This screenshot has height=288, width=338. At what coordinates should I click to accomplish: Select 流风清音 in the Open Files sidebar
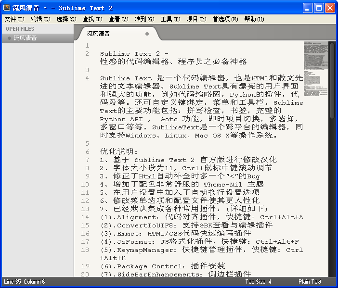coord(38,38)
